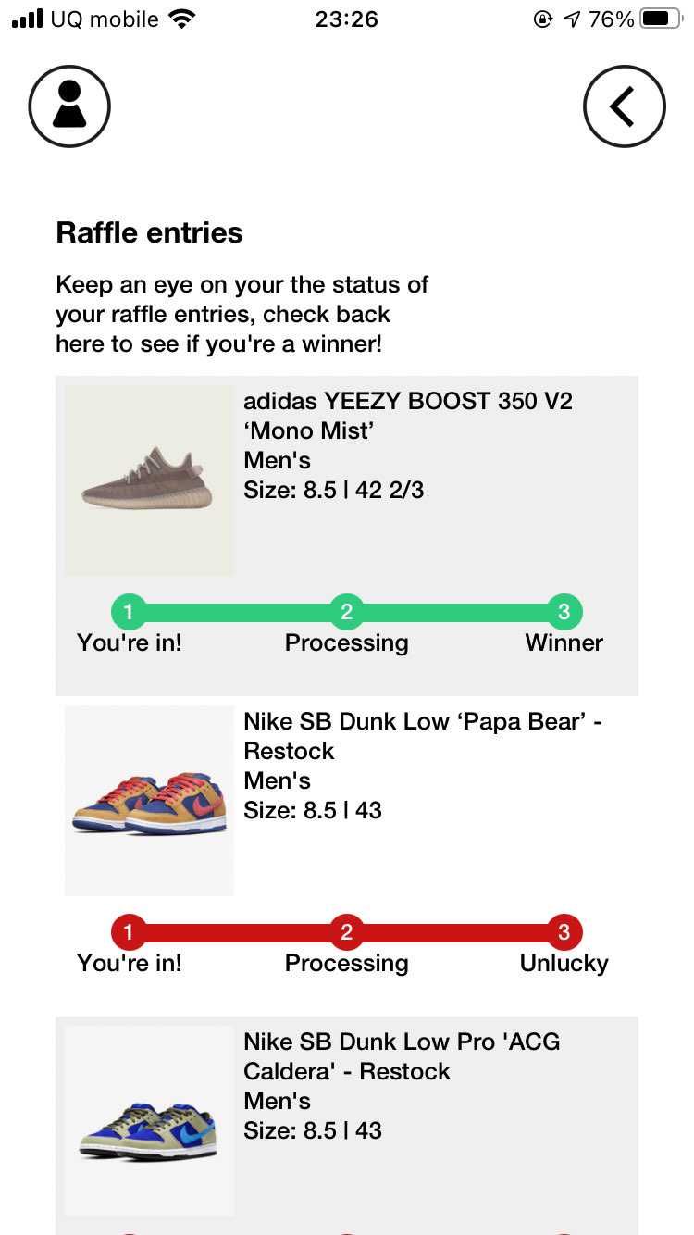Select green step 3 Winner marker
The image size is (694, 1235).
(x=564, y=612)
